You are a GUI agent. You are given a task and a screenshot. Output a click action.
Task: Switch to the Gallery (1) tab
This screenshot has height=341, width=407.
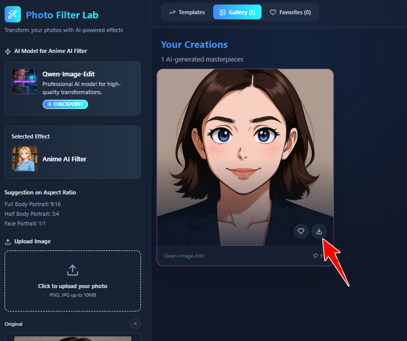tap(237, 12)
